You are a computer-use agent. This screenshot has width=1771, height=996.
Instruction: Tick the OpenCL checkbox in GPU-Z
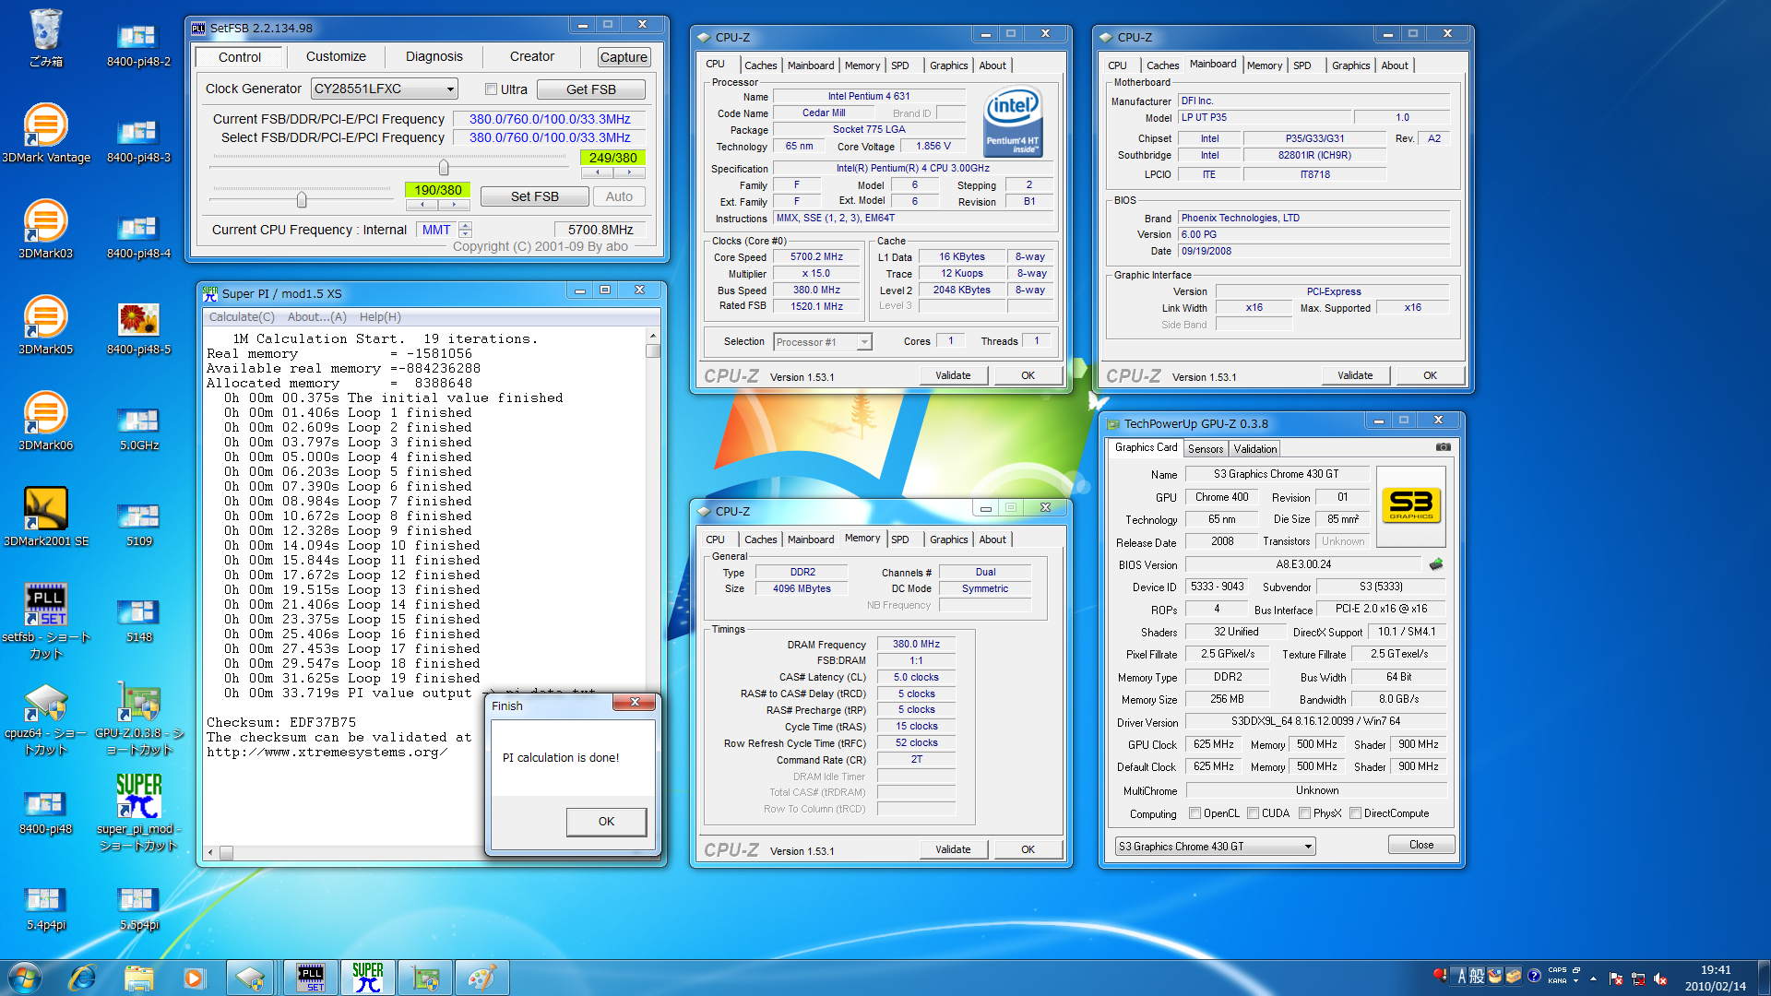point(1195,813)
